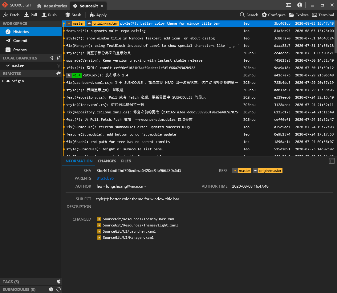Expand the origin remote node
This screenshot has height=293, width=337.
point(3,81)
